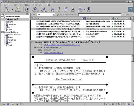This screenshot has width=134, height=106.
Task: Click the Mozilla throbber logo
Action: 130,9
